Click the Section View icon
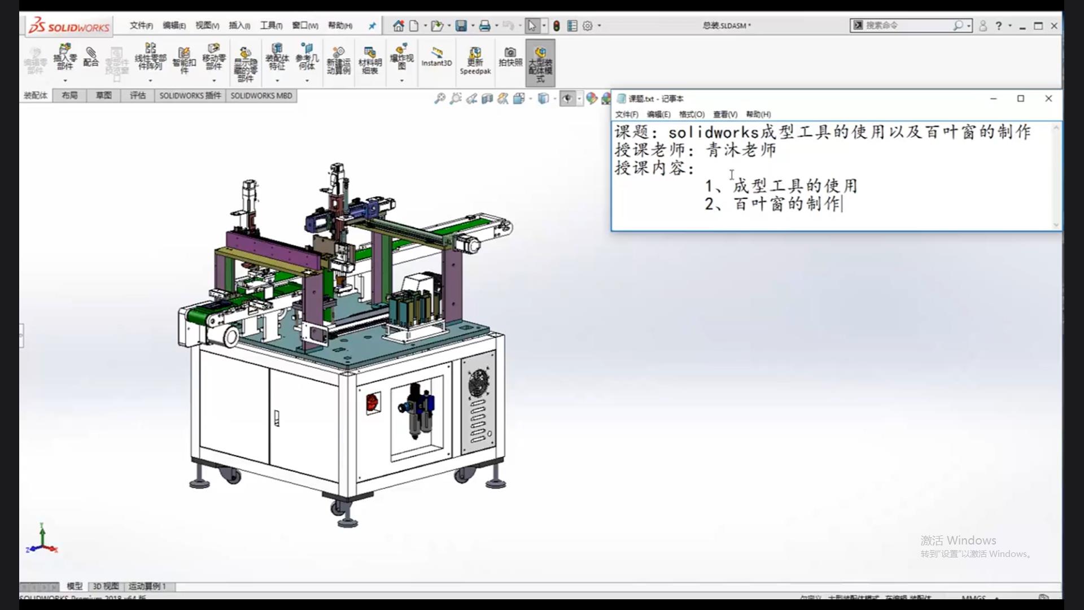The width and height of the screenshot is (1084, 610). (x=487, y=99)
